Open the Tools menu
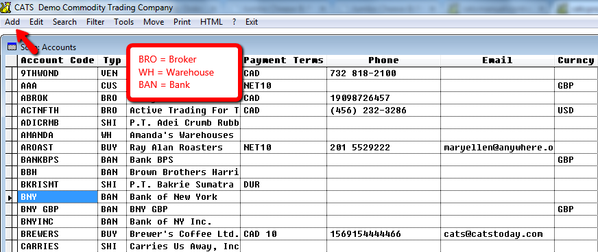Viewport: 598px width, 252px height. point(123,22)
